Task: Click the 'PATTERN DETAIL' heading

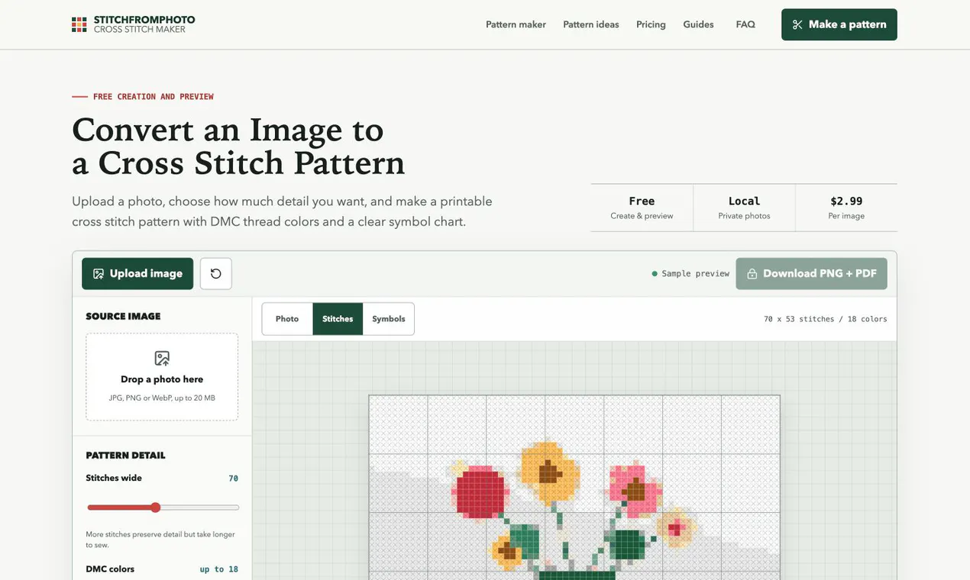Action: pyautogui.click(x=125, y=456)
